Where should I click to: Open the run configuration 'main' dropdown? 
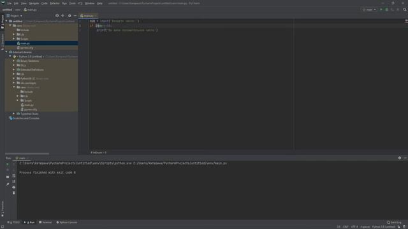click(369, 10)
